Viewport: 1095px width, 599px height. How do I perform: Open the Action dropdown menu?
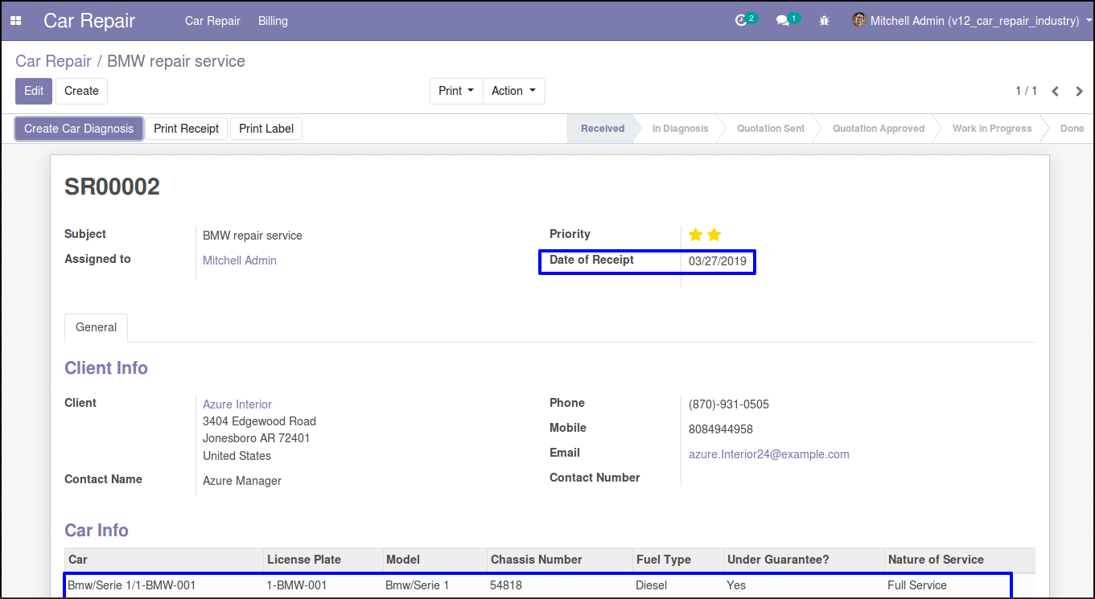pyautogui.click(x=513, y=91)
